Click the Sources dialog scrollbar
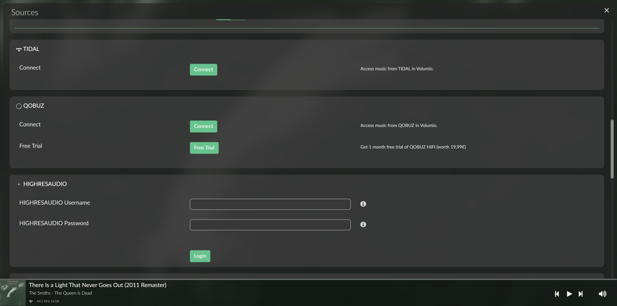 coord(612,149)
